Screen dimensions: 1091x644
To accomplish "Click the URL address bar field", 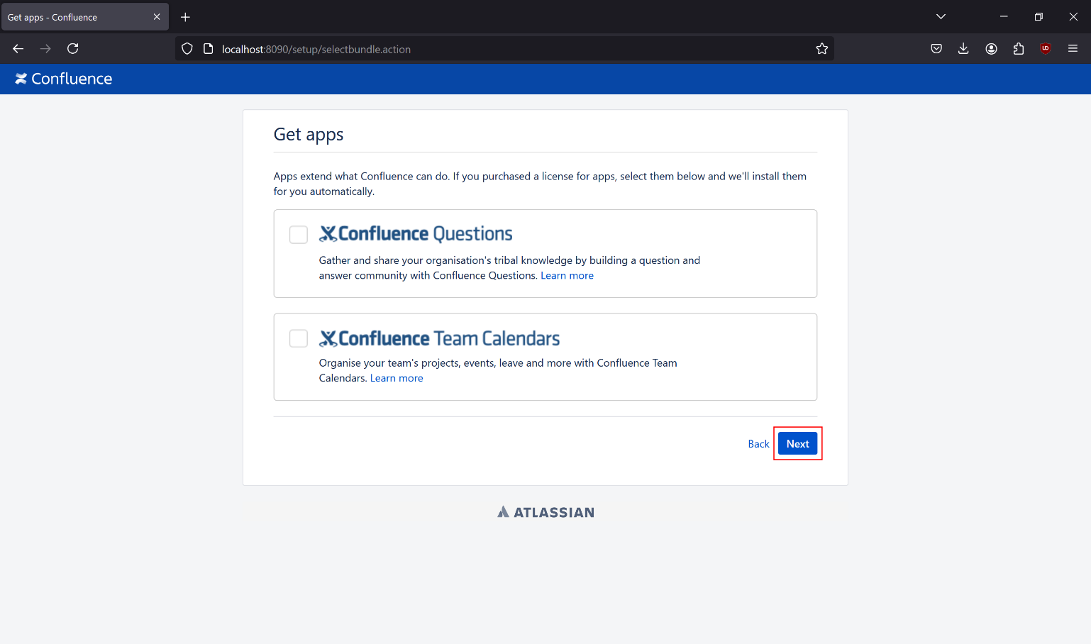I will (504, 49).
